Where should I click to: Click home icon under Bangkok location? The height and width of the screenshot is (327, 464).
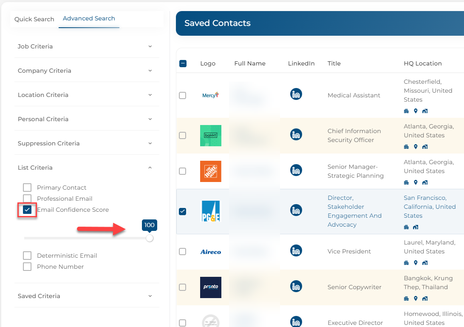pyautogui.click(x=425, y=299)
